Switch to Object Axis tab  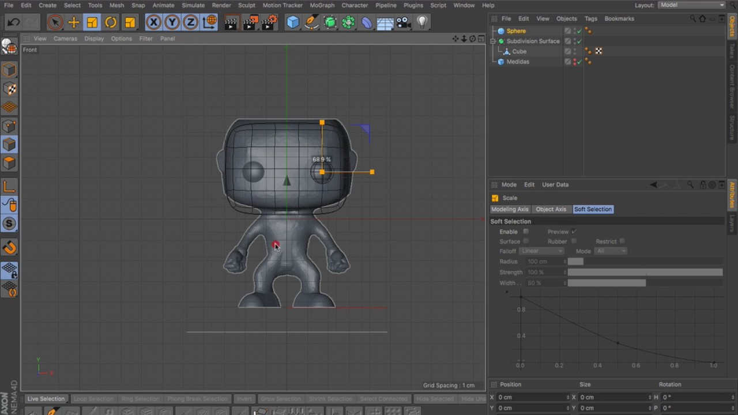[551, 209]
